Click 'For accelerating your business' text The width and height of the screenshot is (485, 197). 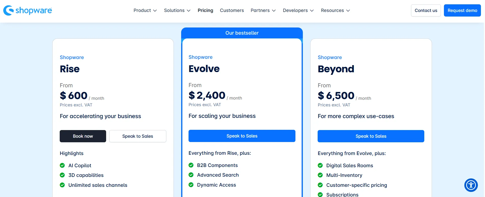[100, 116]
